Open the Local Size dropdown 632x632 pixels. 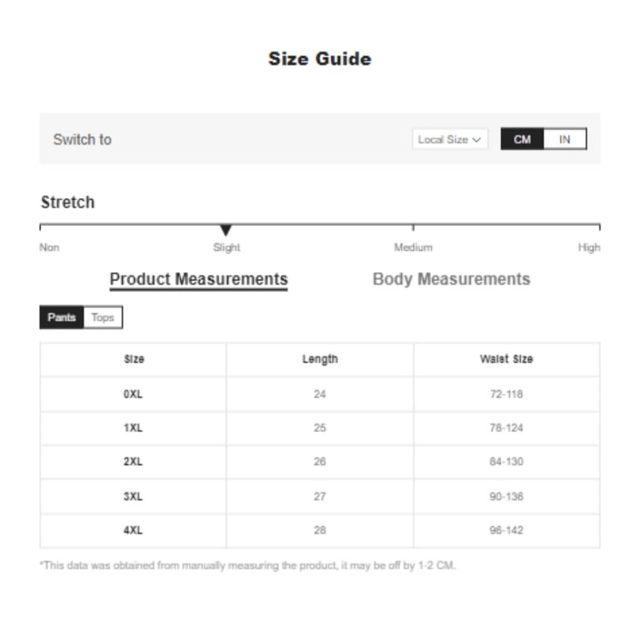[450, 139]
